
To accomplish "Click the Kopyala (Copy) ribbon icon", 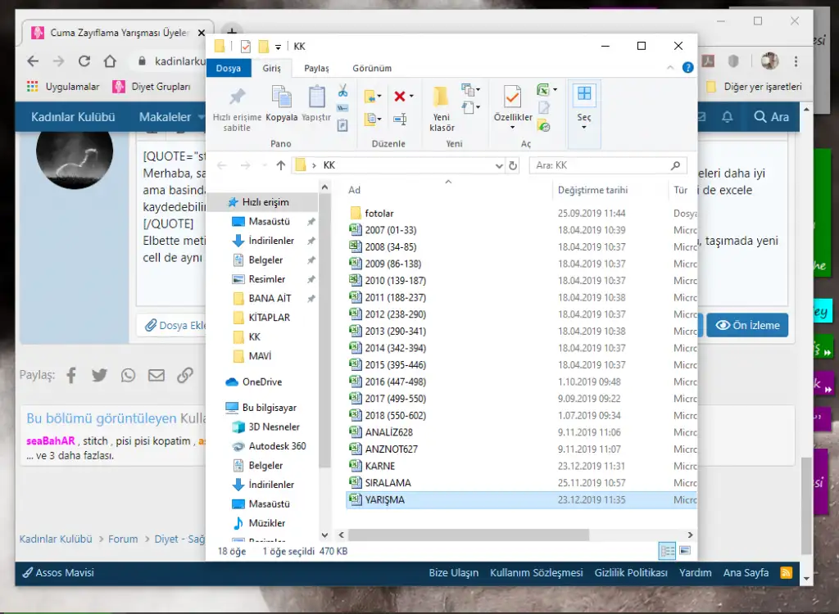I will pos(281,104).
